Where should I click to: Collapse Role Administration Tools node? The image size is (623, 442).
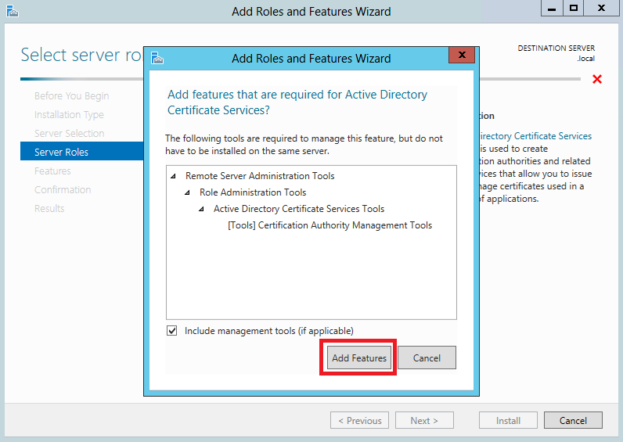point(188,192)
